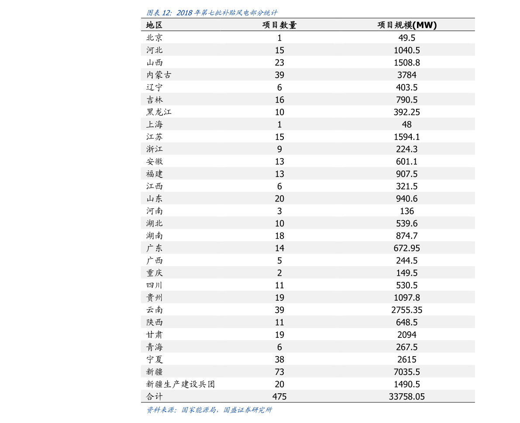This screenshot has height=423, width=520.
Task: Click the 重庆 region cell
Action: 155,273
